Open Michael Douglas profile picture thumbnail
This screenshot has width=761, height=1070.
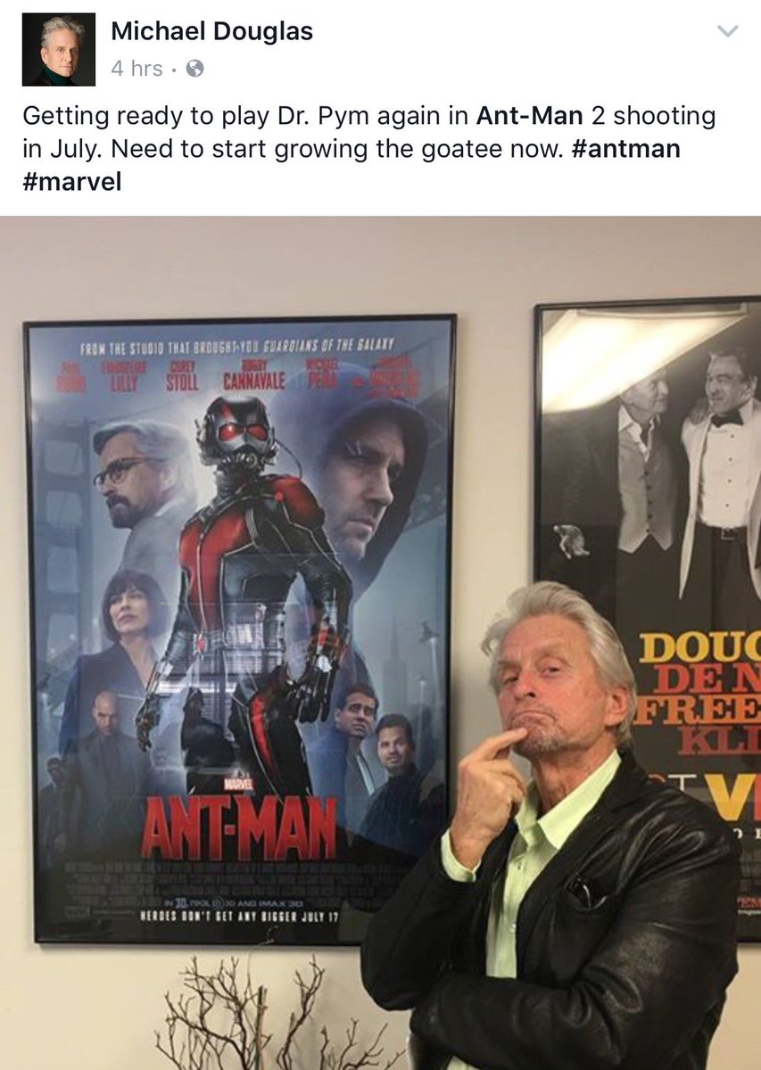(59, 49)
